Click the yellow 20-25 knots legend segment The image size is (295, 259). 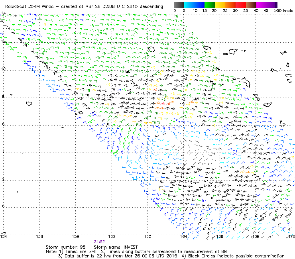point(220,5)
